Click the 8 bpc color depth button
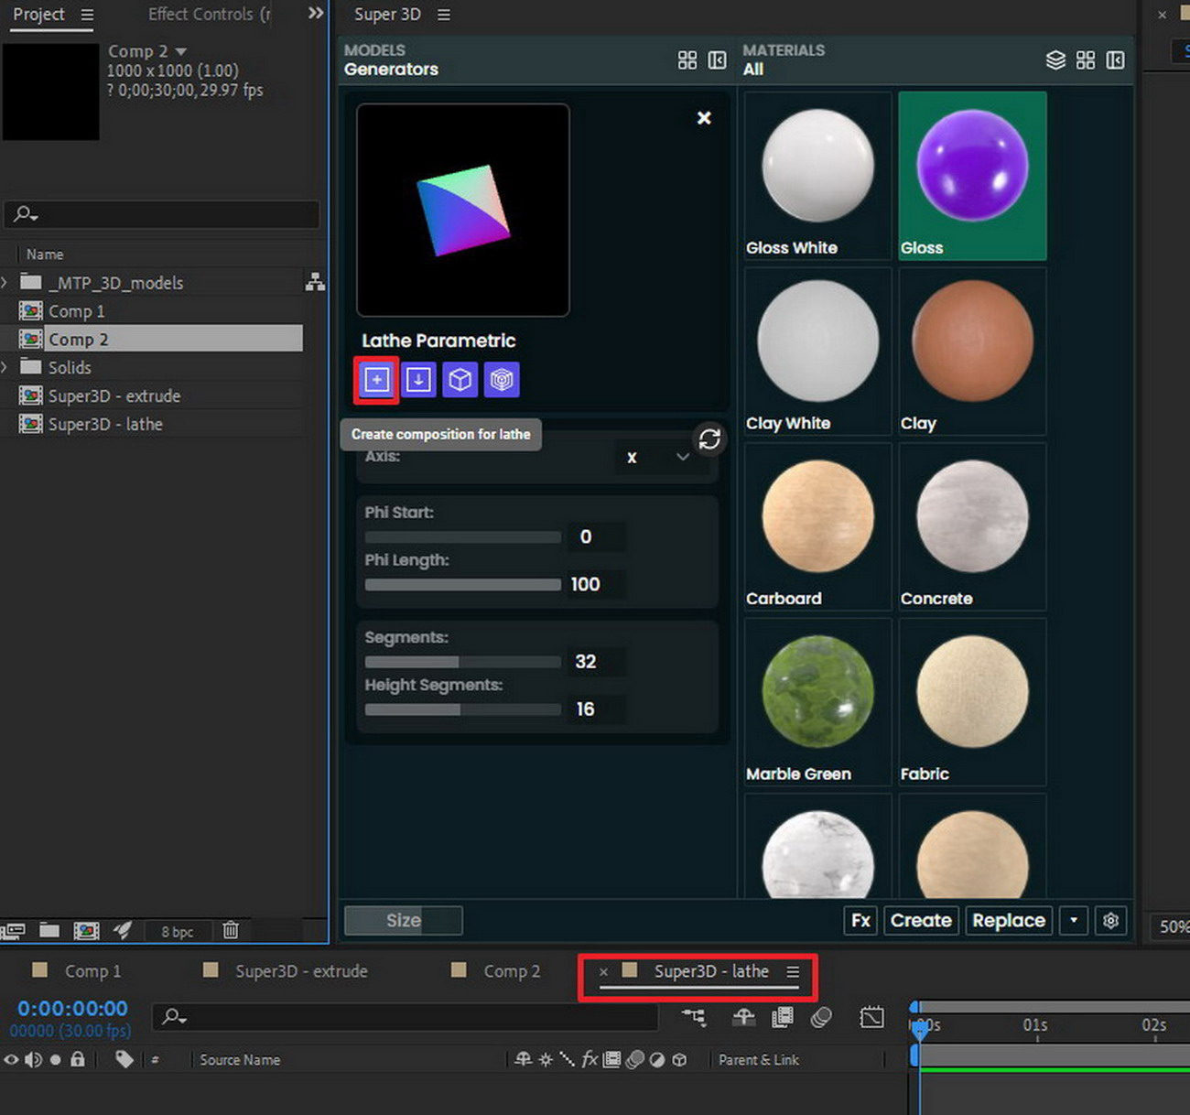 tap(177, 932)
